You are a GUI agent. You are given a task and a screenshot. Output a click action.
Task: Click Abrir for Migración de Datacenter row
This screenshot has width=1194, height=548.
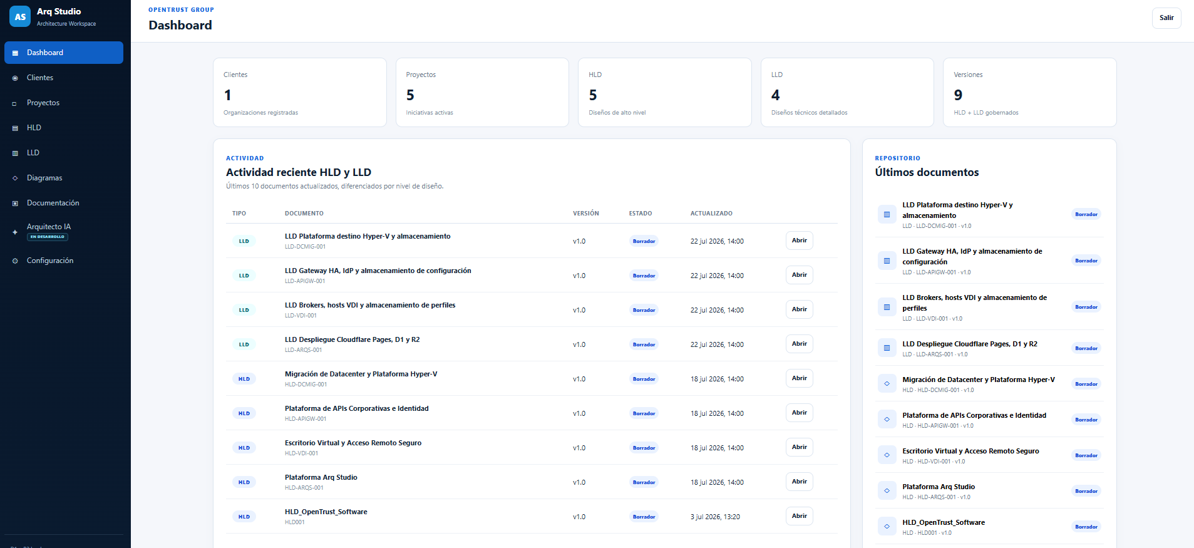[800, 378]
